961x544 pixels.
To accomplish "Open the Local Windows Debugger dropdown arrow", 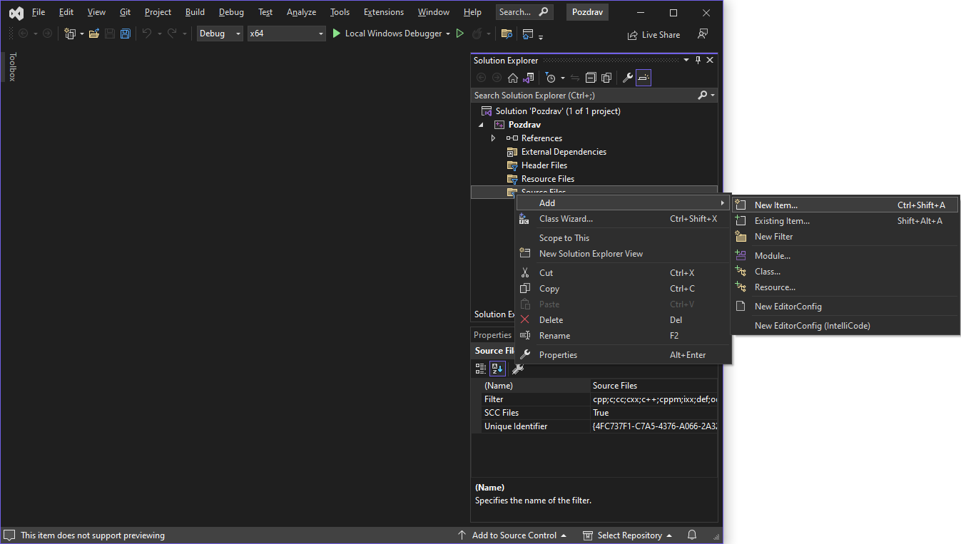I will point(448,34).
